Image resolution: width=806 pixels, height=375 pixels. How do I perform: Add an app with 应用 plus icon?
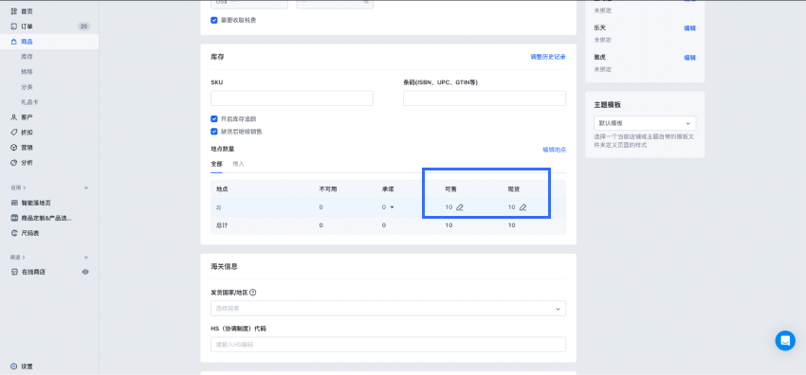point(86,187)
